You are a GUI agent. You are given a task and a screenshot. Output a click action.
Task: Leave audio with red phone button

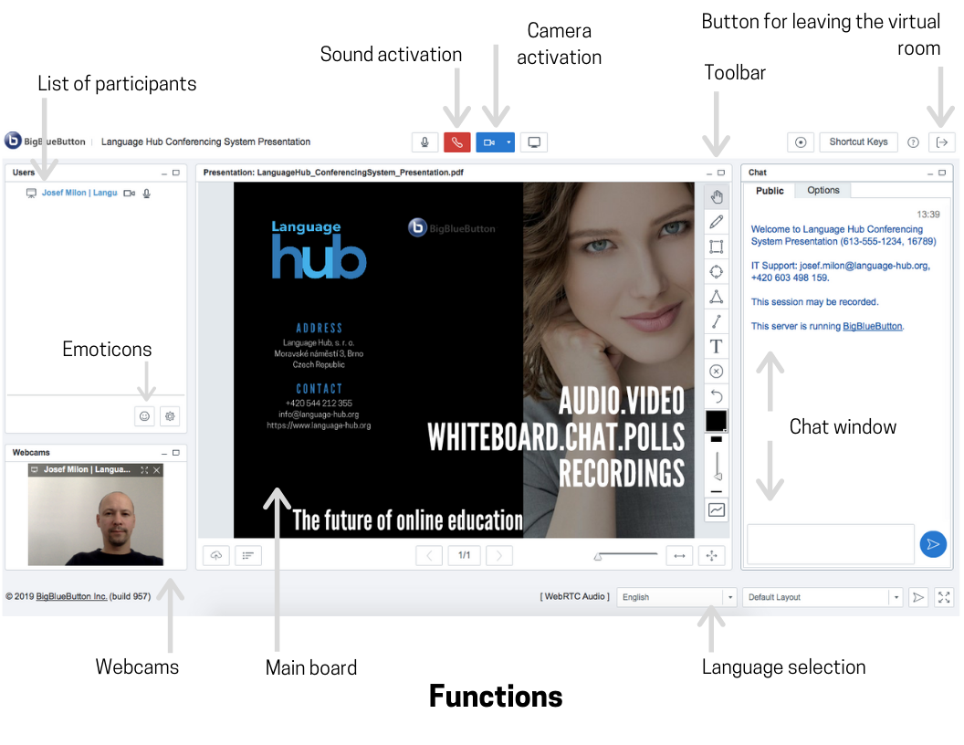click(457, 142)
